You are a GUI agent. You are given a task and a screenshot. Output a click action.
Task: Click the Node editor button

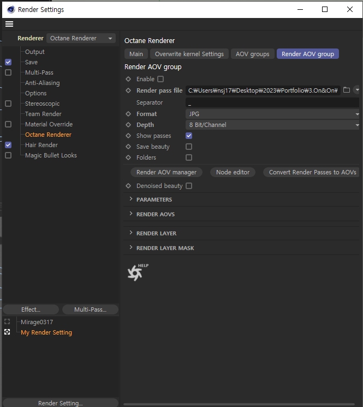click(x=233, y=172)
